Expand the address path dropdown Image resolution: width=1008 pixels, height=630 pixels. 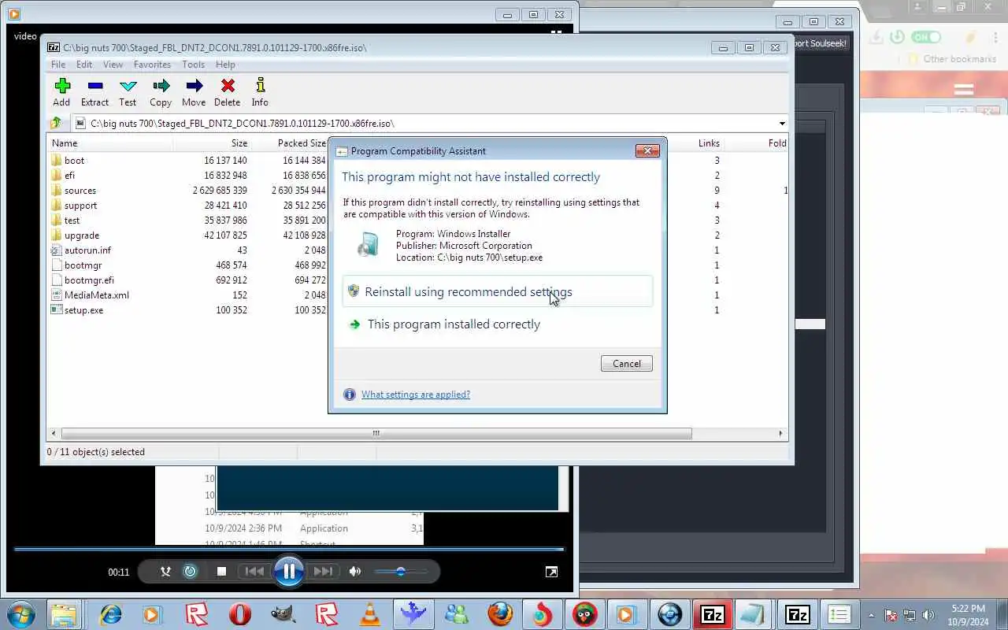pyautogui.click(x=782, y=124)
